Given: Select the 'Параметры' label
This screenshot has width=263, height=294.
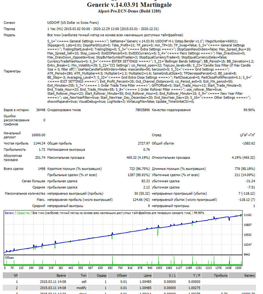Looking at the screenshot, I should (x=12, y=71).
